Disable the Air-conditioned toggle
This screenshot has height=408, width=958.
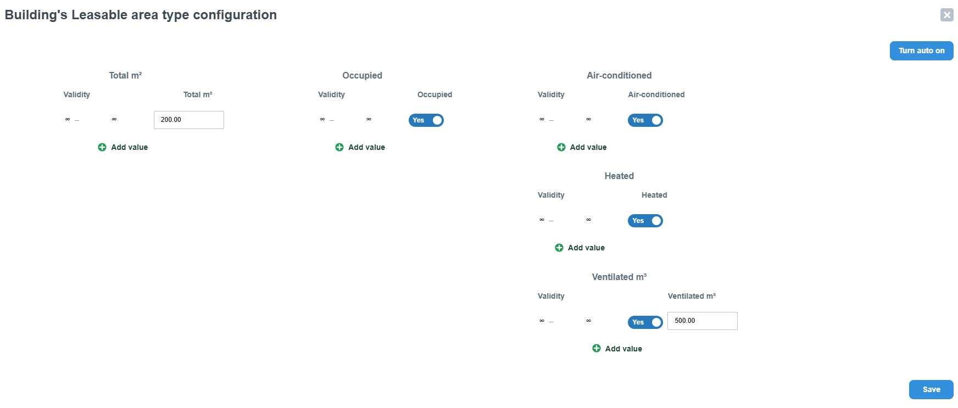coord(645,120)
